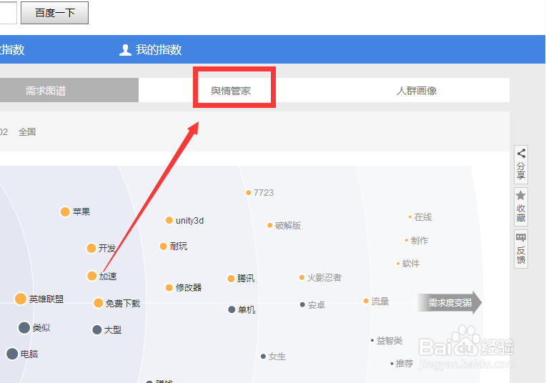This screenshot has height=383, width=546.
Task: Select the 推荐 keyword label
Action: pos(404,364)
